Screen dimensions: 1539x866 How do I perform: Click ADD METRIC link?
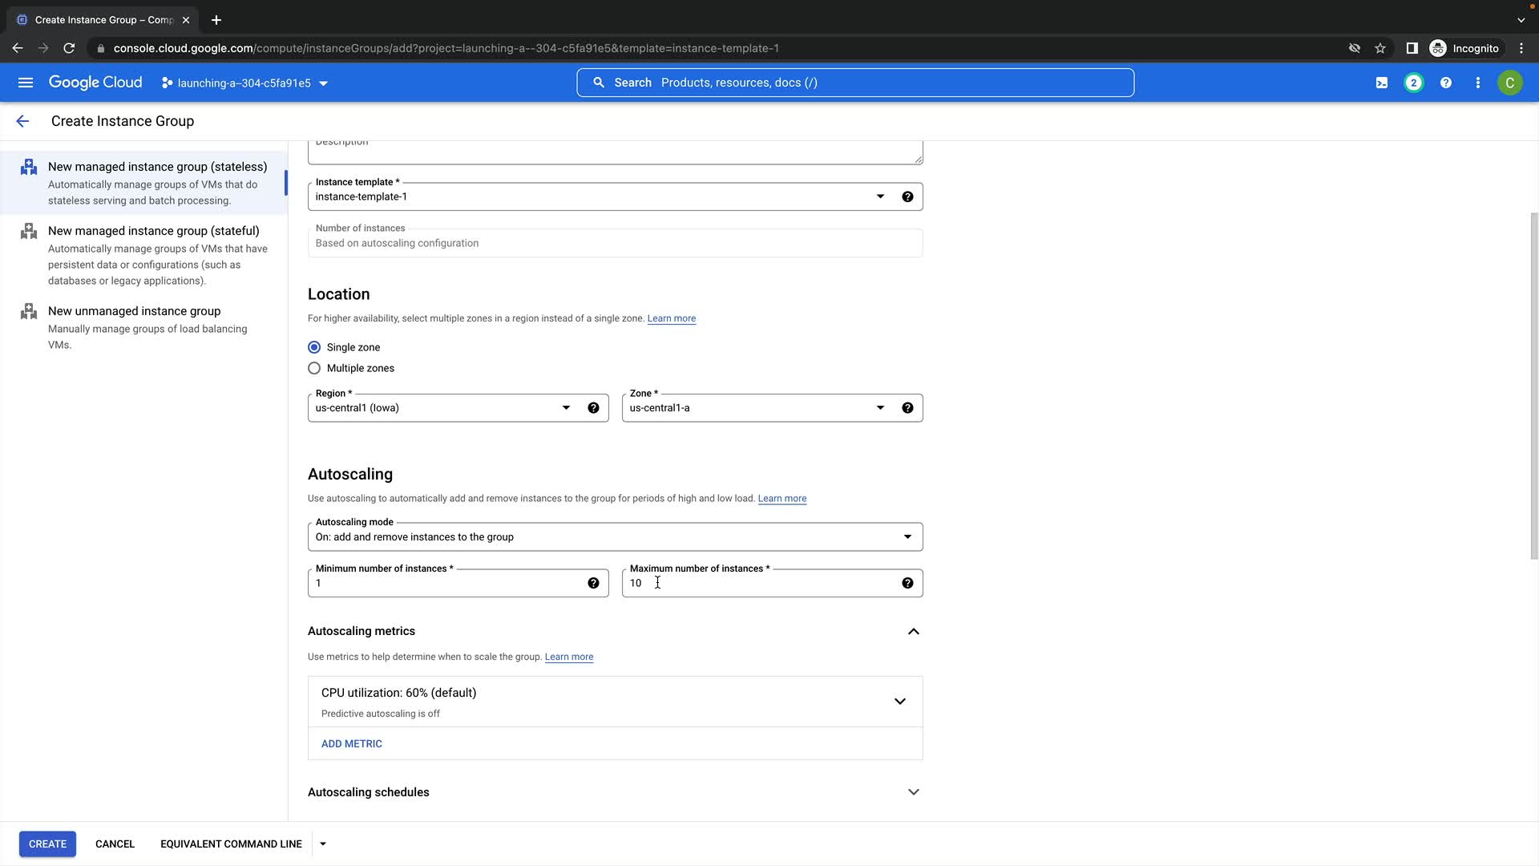point(351,744)
